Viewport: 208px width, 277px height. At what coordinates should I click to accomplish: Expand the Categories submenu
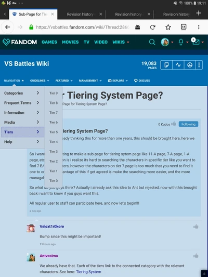tap(22, 93)
